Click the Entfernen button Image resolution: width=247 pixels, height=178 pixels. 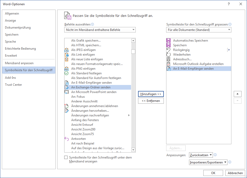click(x=151, y=101)
